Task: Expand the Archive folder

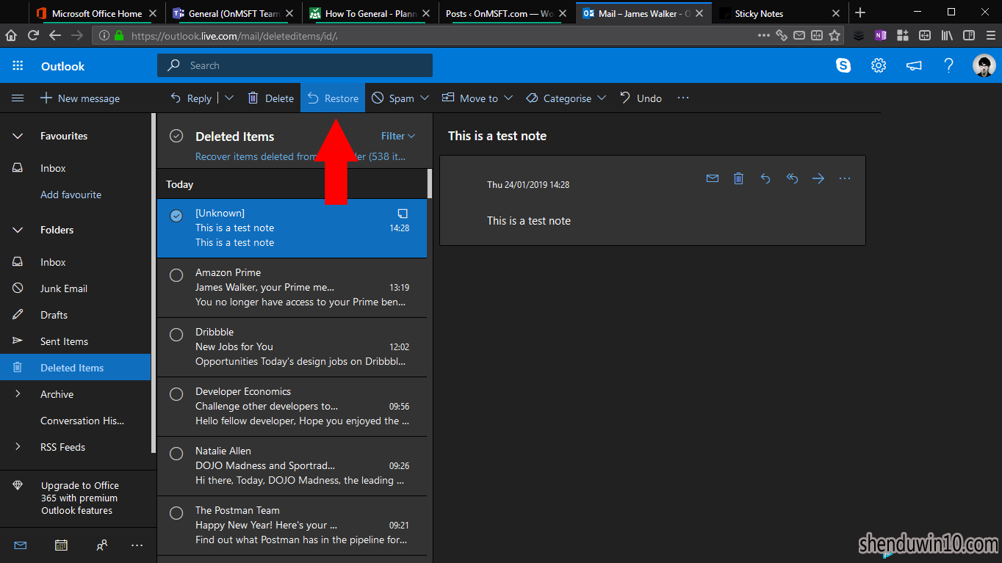Action: [x=18, y=394]
